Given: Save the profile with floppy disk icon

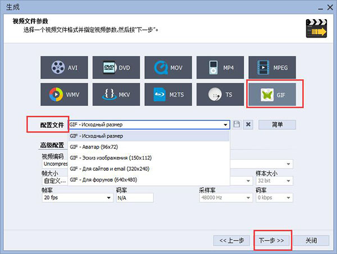Looking at the screenshot, I should coord(236,125).
